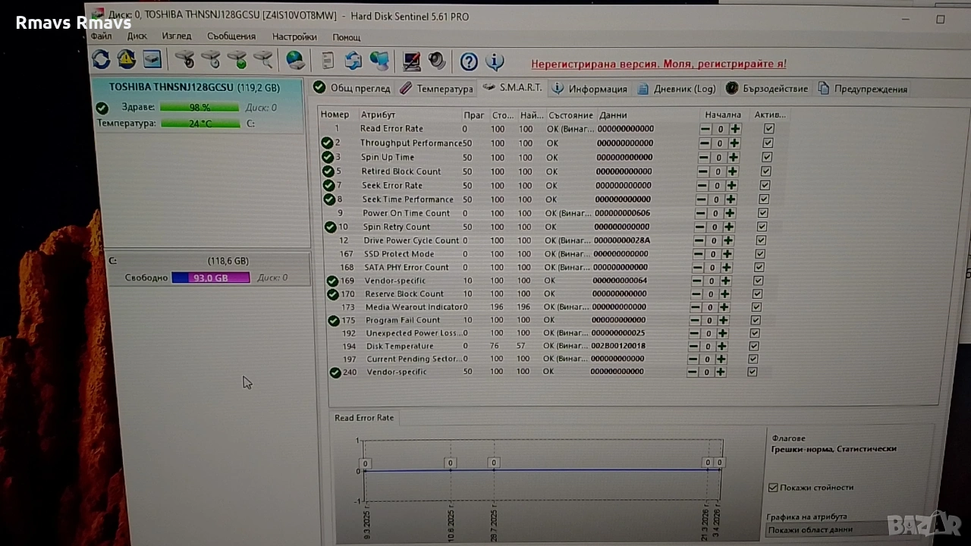Click the blue info 'i' toolbar icon

pos(495,61)
